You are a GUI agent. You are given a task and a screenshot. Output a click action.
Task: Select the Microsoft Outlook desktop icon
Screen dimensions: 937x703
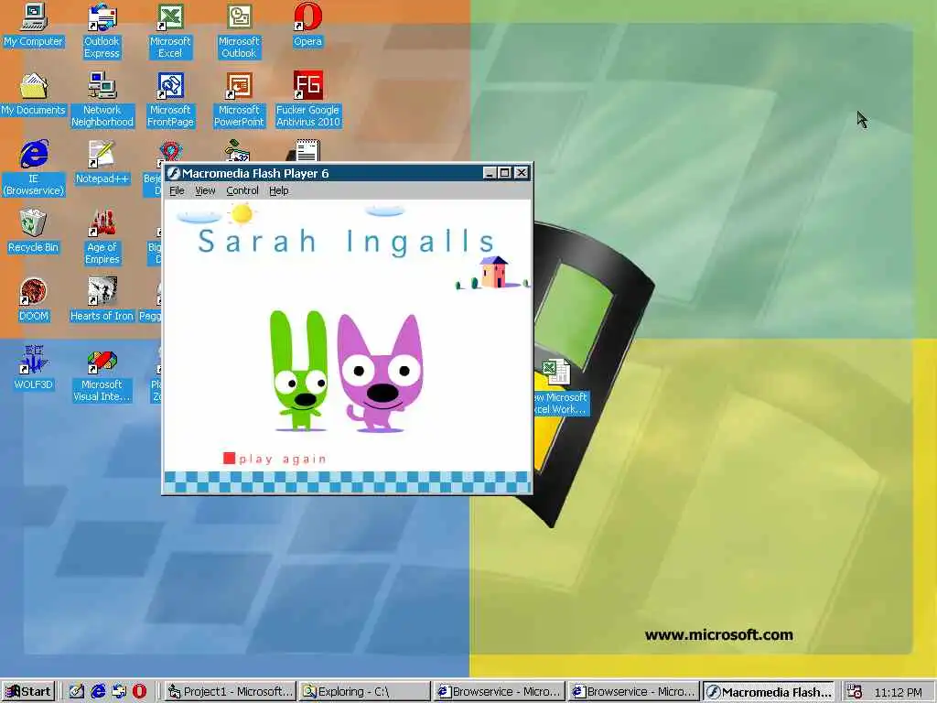pyautogui.click(x=239, y=31)
